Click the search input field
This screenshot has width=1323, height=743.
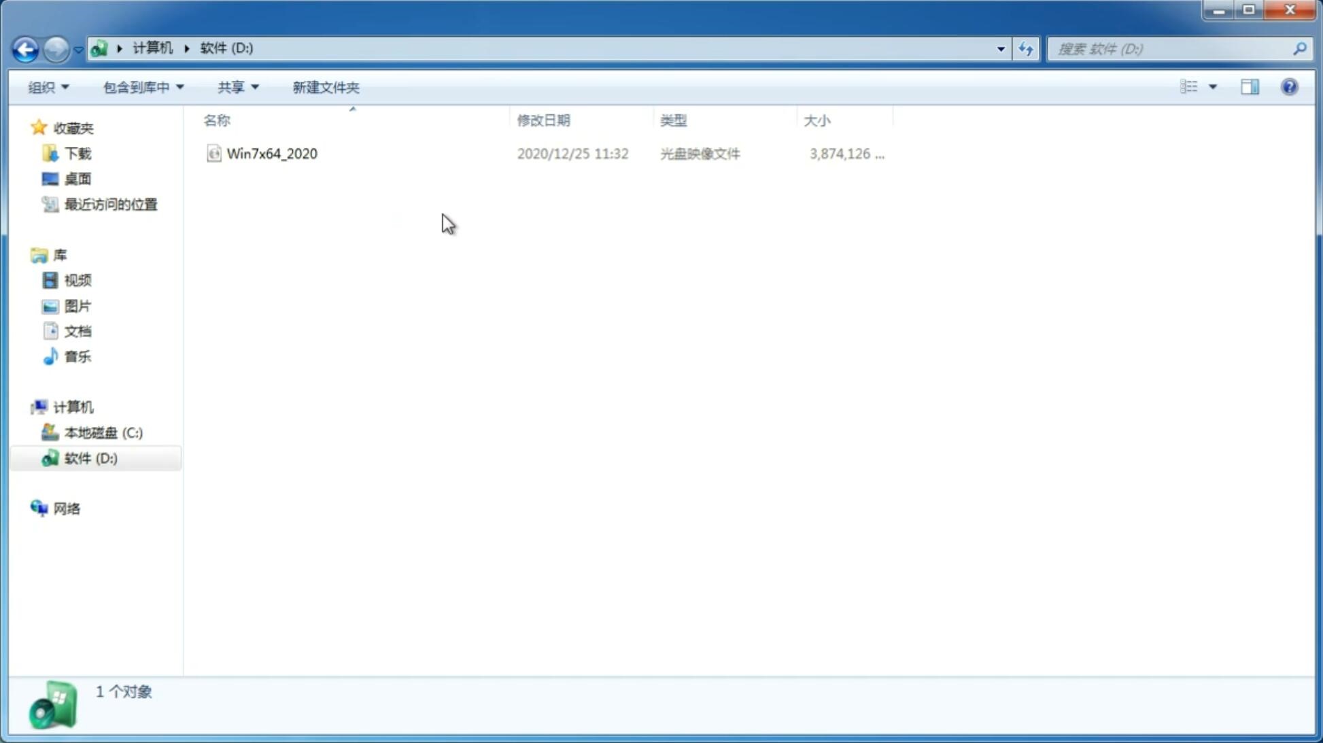(1172, 48)
